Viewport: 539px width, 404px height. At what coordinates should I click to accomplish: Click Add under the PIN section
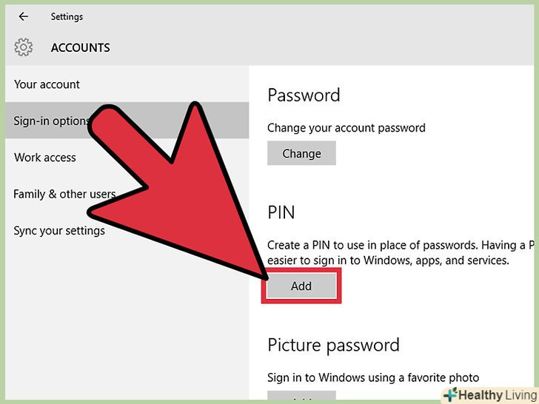coord(301,286)
